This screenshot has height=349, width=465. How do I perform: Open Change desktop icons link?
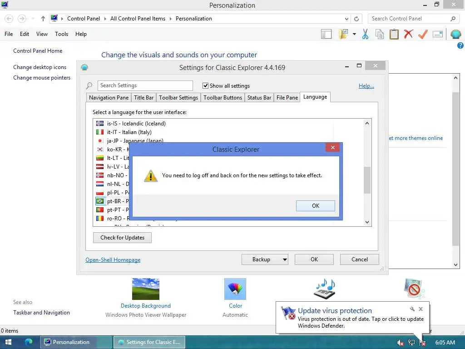tap(40, 67)
